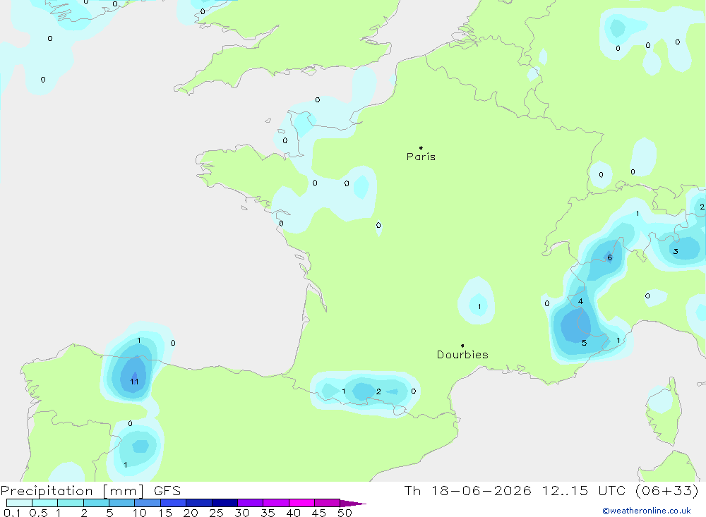Pick legend swatch between 2 and 5
This screenshot has width=706, height=517.
(x=96, y=503)
